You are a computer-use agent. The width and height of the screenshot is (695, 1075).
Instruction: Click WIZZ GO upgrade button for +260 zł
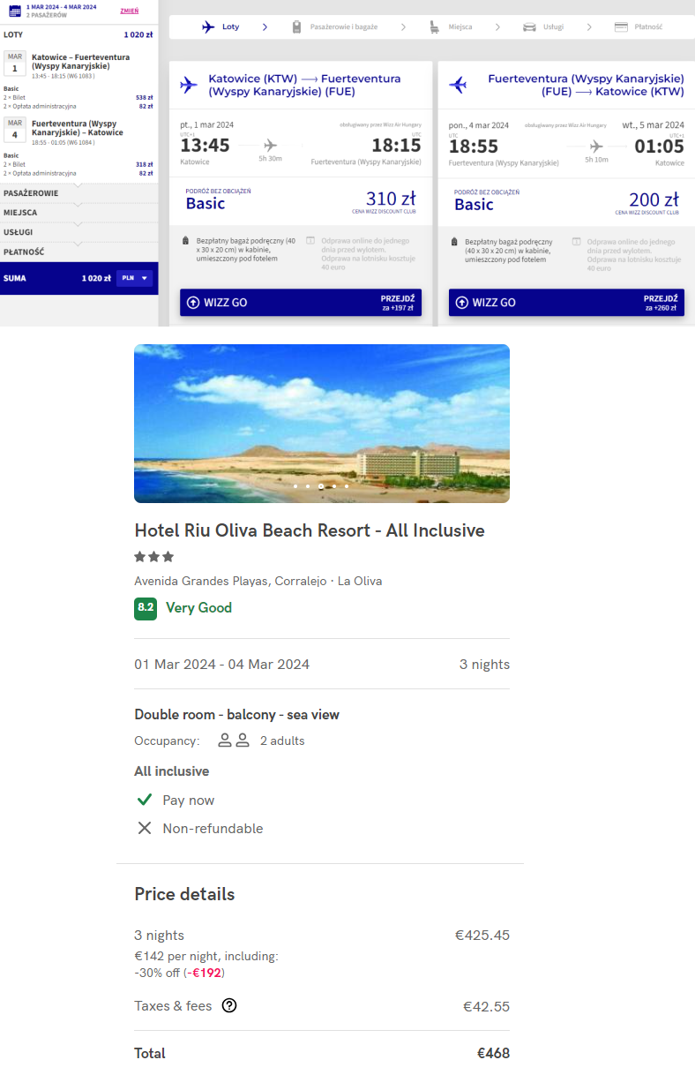566,302
